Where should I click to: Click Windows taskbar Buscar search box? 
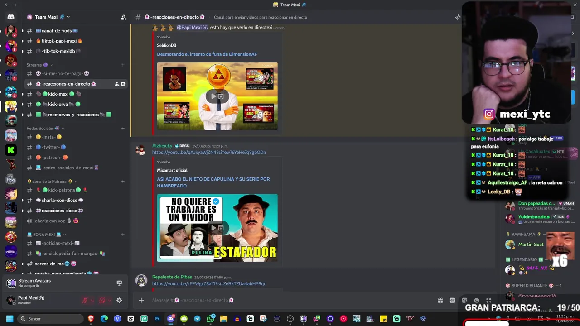point(50,319)
